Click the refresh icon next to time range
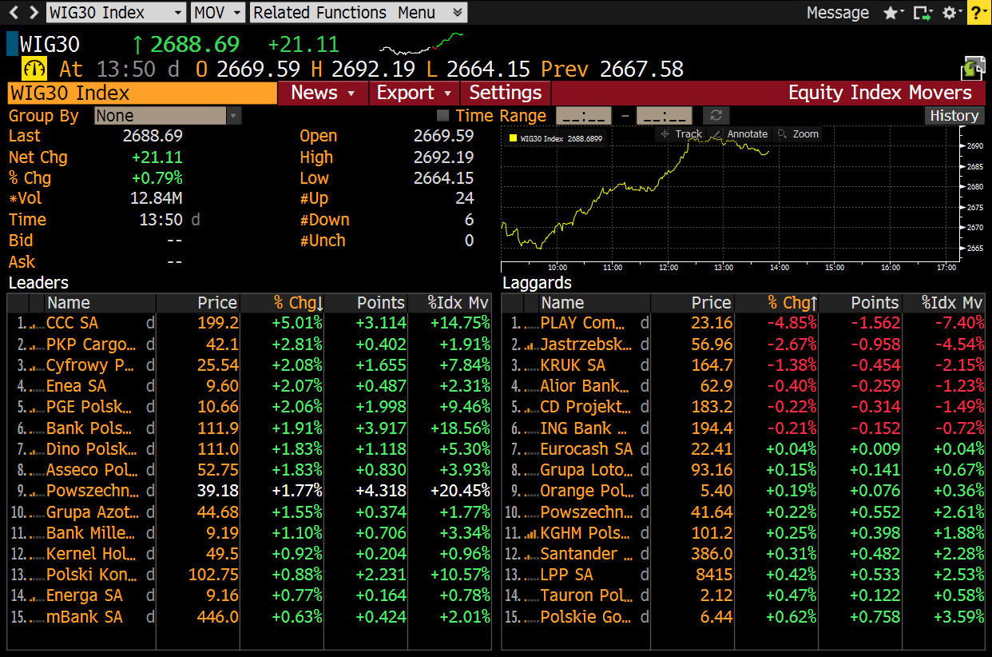Screen dimensions: 992x657 point(716,116)
